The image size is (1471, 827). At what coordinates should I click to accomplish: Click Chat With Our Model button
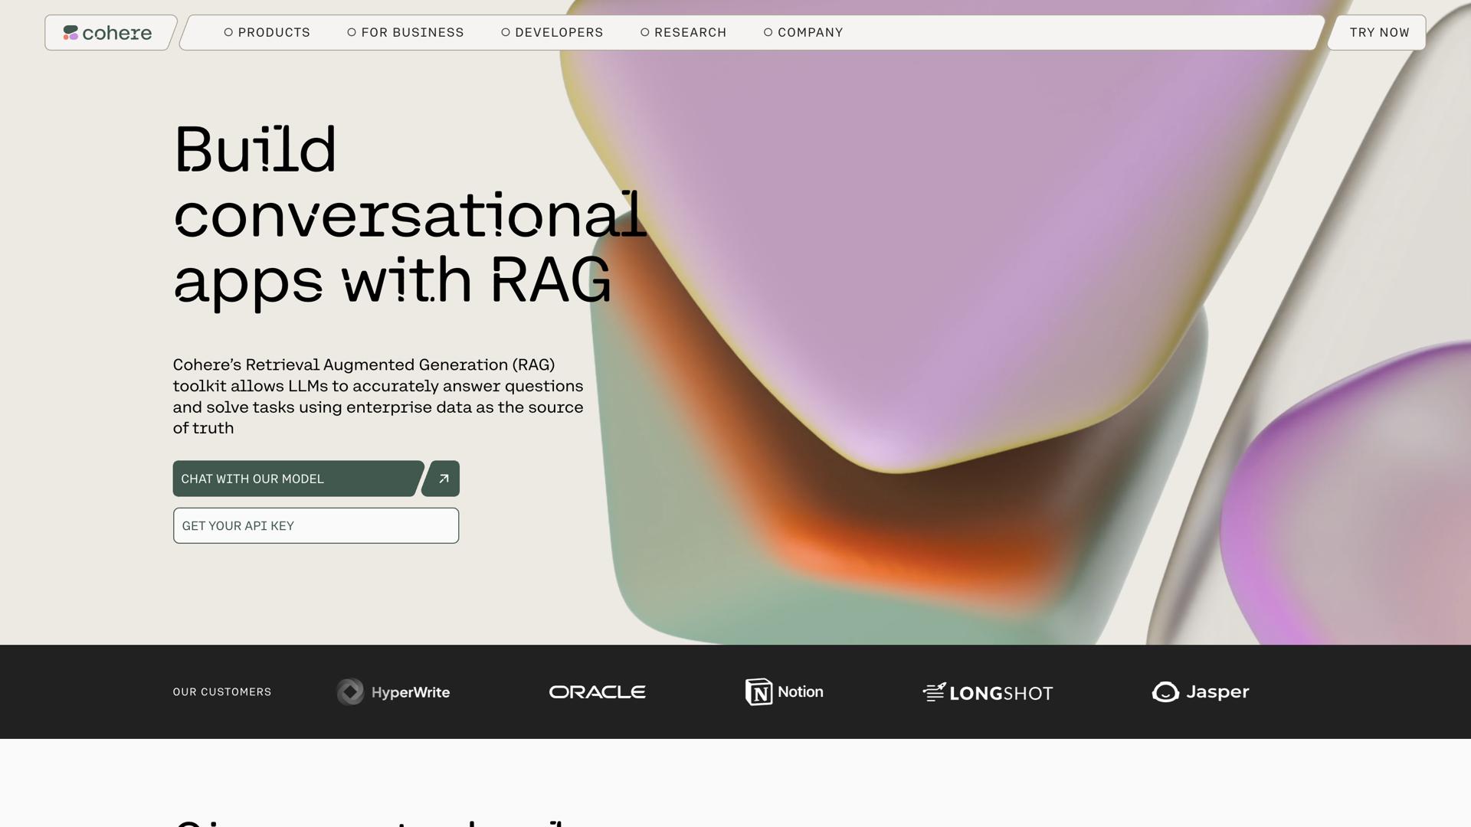297,479
